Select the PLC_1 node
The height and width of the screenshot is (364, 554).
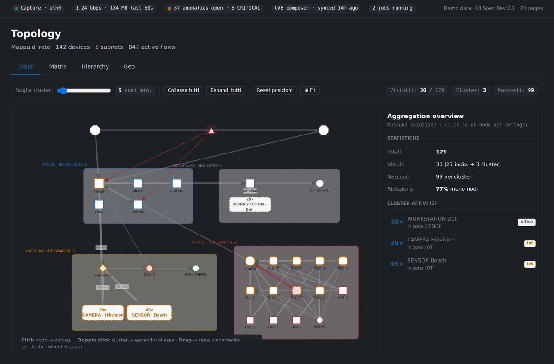point(273,261)
